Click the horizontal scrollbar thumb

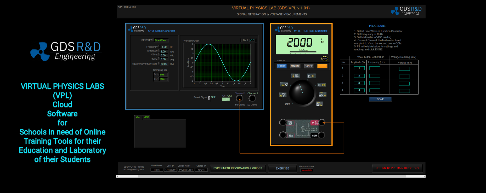(x=272, y=176)
